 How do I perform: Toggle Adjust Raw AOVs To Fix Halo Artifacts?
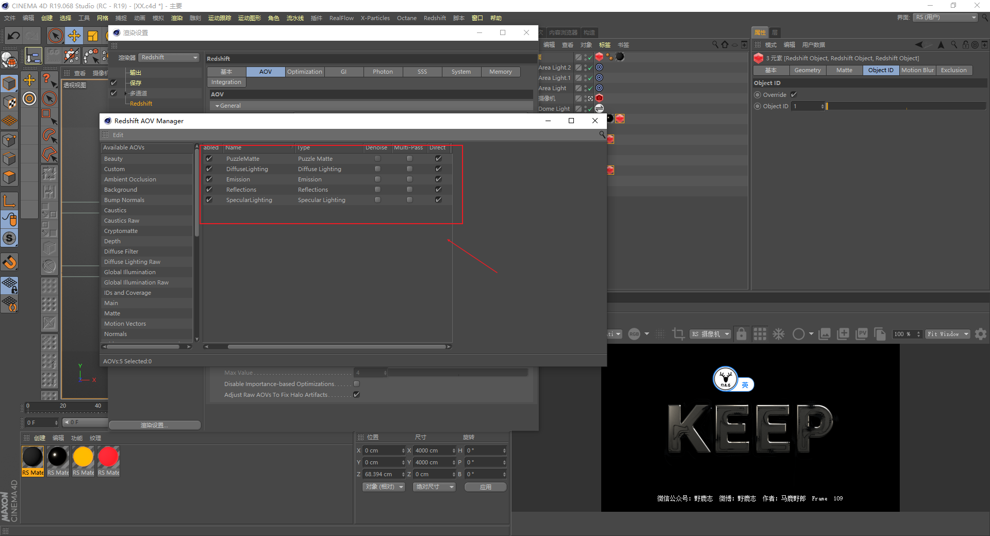coord(356,395)
